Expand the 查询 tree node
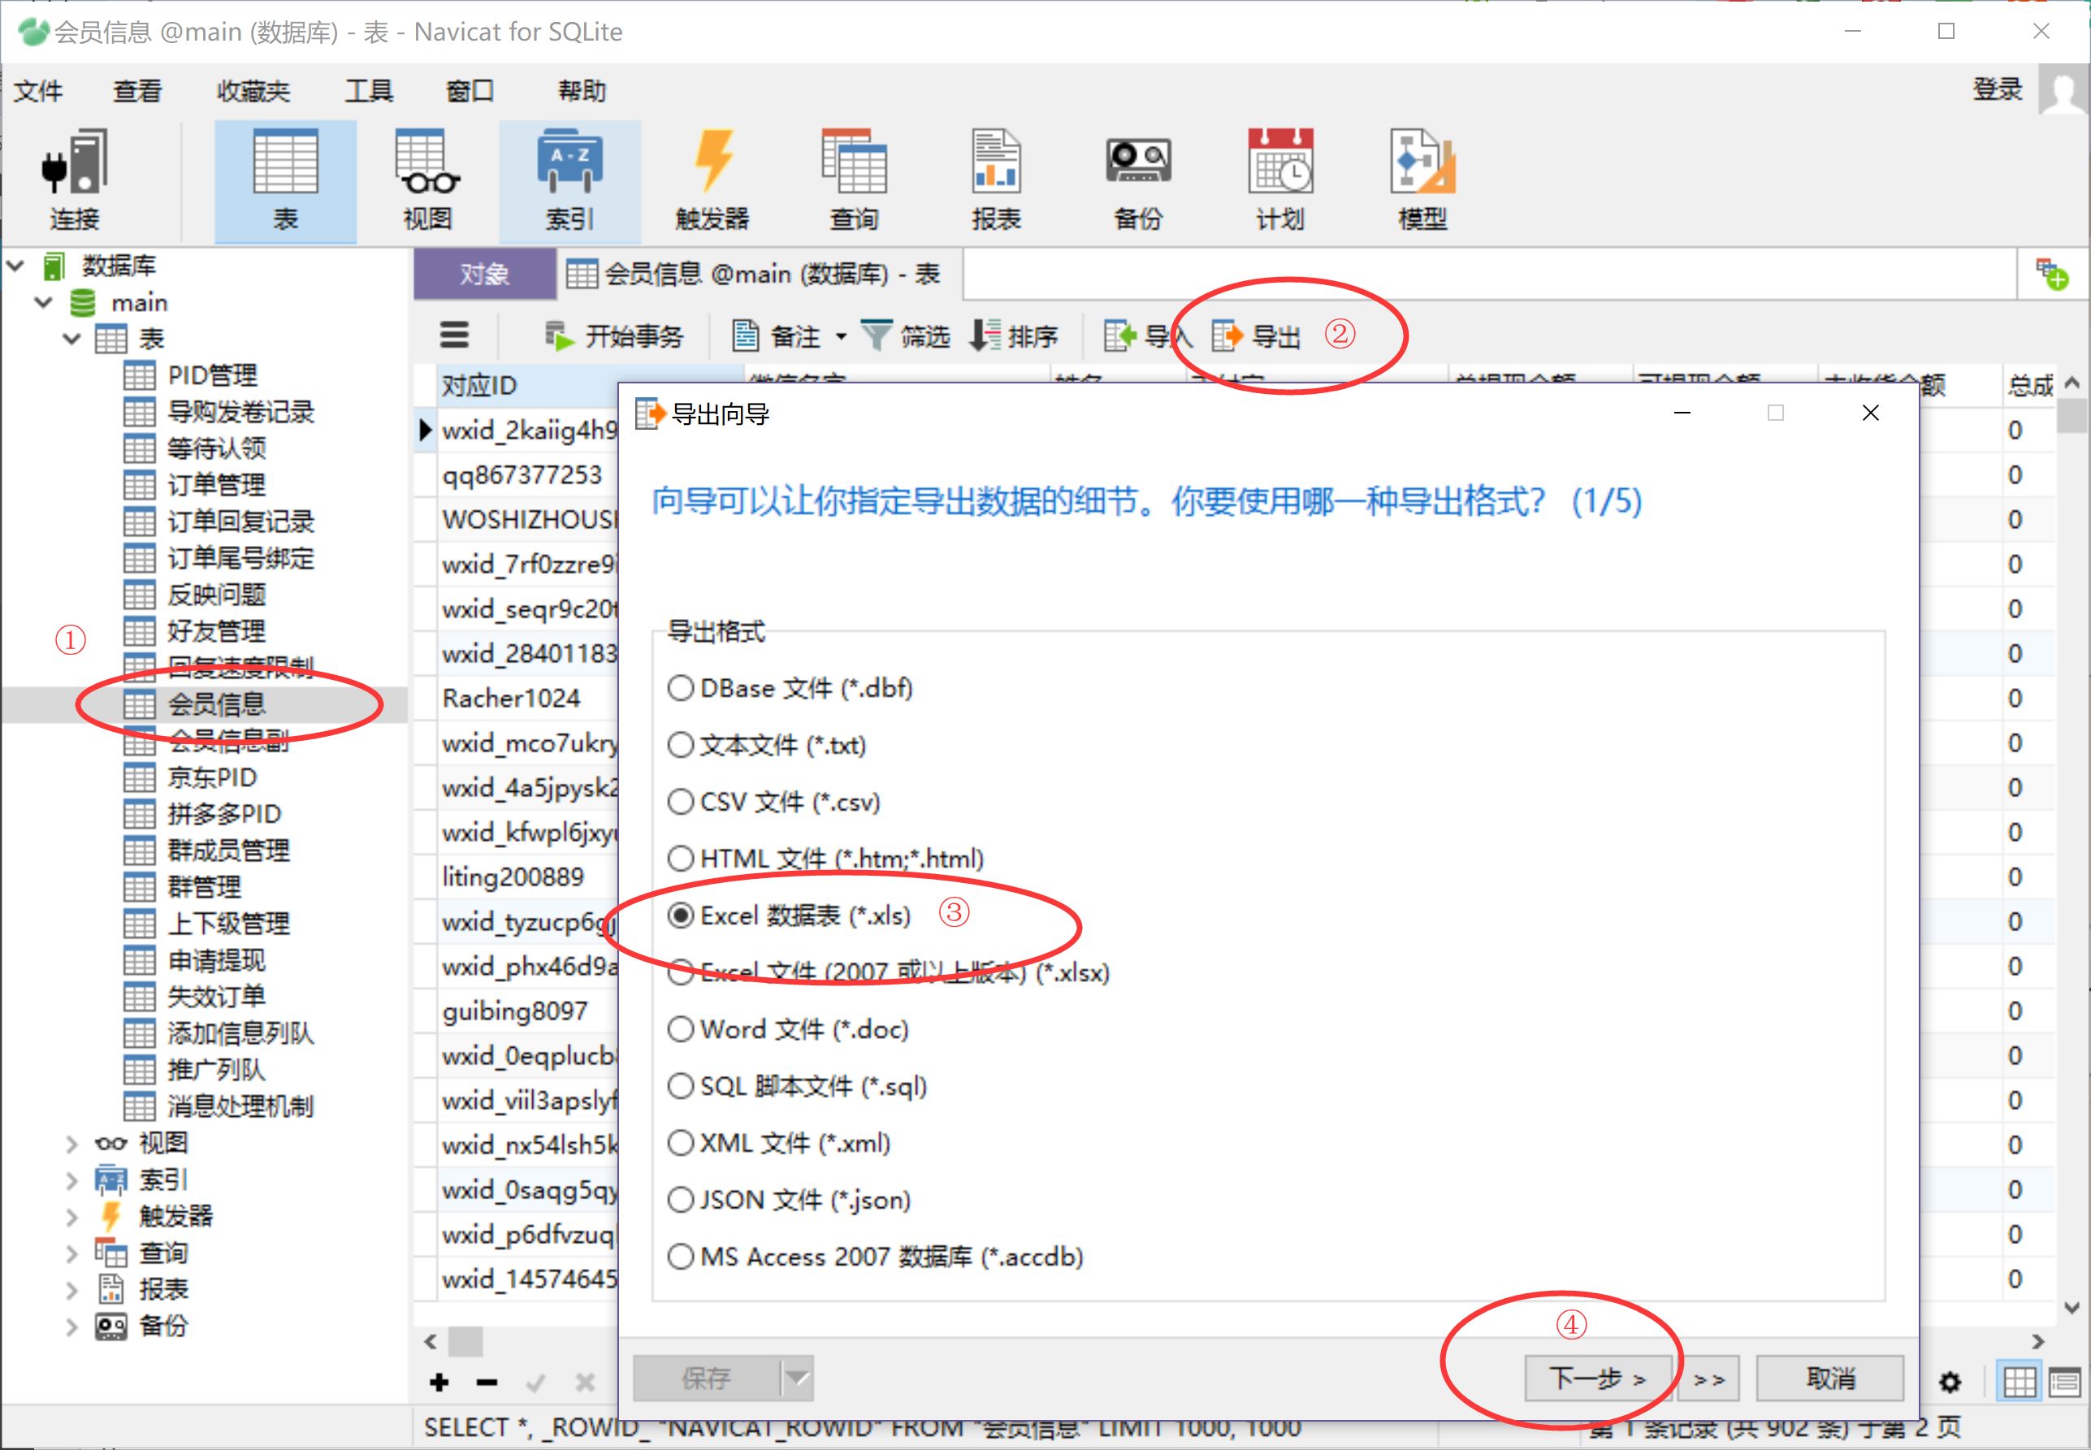Viewport: 2091px width, 1450px height. tap(71, 1253)
